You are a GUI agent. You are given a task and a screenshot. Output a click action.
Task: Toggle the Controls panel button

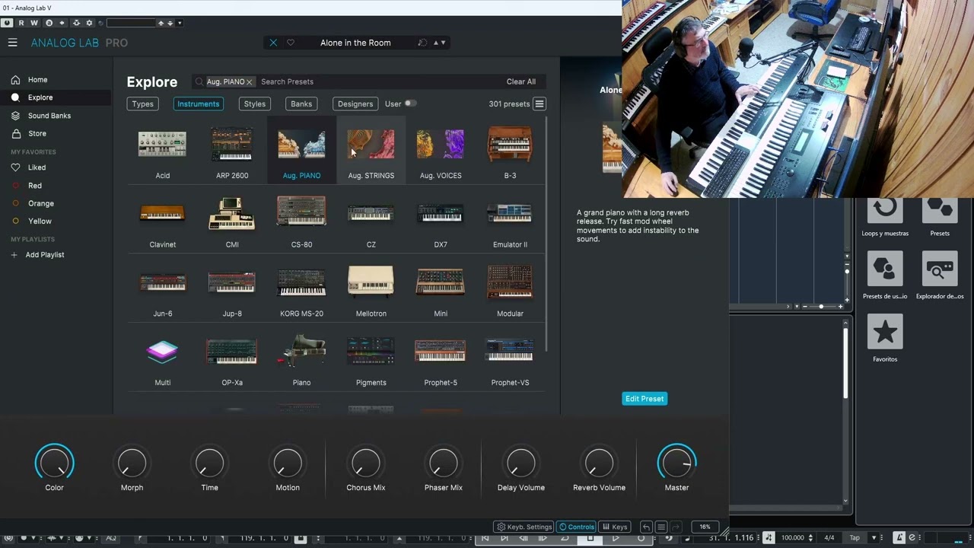tap(577, 527)
